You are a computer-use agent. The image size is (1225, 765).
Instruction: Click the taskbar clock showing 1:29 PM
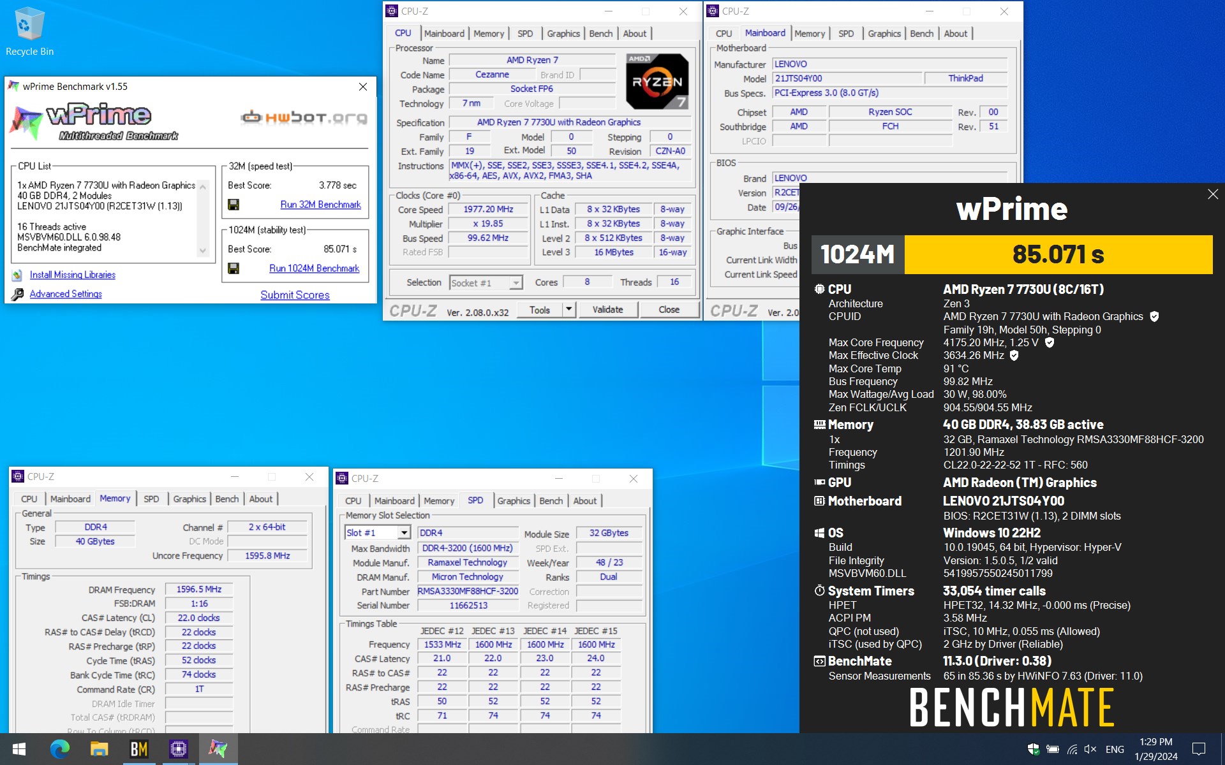(x=1156, y=749)
